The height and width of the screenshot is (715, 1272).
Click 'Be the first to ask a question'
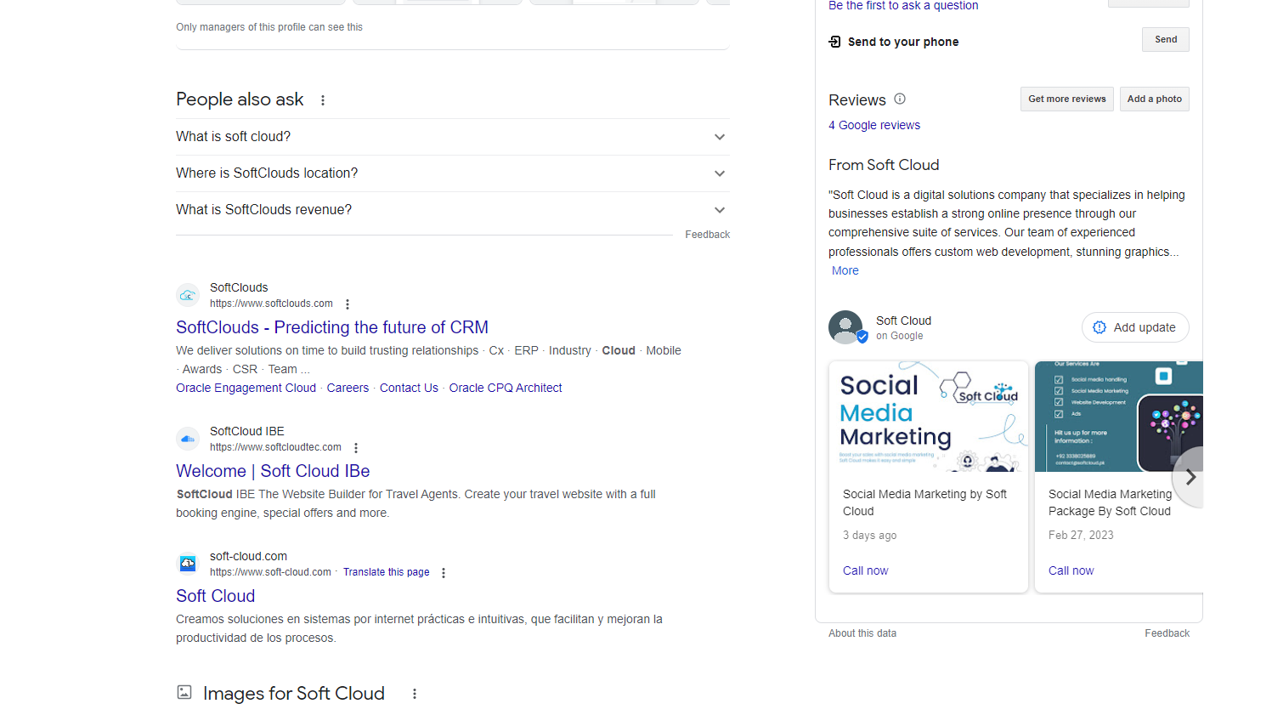pyautogui.click(x=903, y=6)
